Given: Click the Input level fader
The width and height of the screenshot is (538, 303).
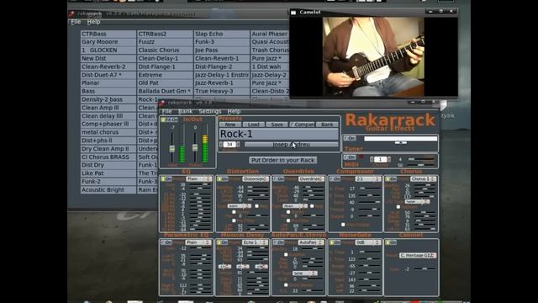Looking at the screenshot, I should [171, 148].
